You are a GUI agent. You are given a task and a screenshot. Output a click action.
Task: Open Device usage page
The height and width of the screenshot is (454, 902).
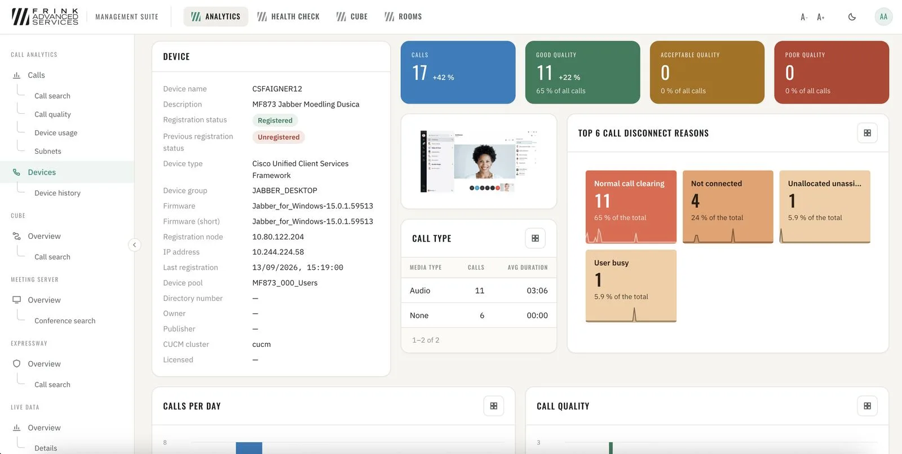56,133
